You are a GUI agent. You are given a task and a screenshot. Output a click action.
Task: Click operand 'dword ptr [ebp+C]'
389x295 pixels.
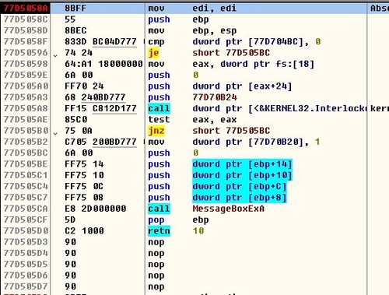(240, 187)
